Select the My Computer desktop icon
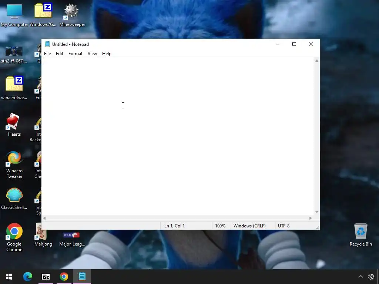 pos(14,15)
